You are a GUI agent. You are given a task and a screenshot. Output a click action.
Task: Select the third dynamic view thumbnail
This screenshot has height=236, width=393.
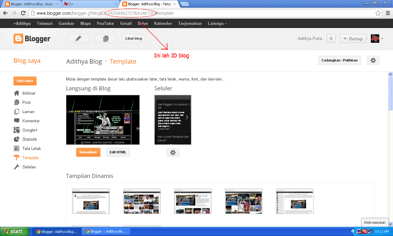[193, 201]
